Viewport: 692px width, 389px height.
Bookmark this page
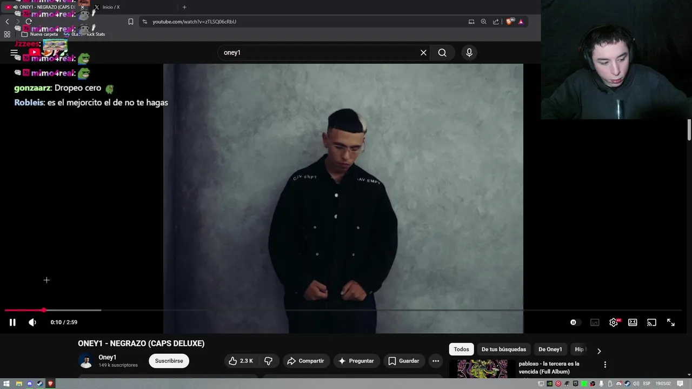[x=130, y=22]
